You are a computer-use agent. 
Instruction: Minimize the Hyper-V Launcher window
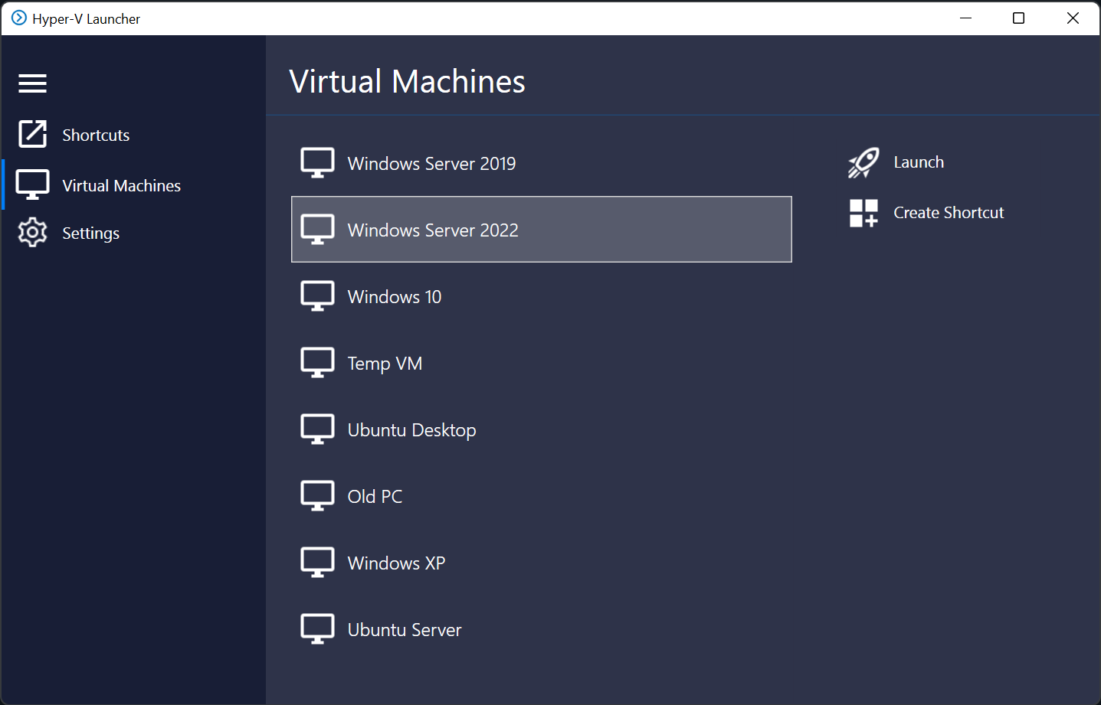pos(965,18)
